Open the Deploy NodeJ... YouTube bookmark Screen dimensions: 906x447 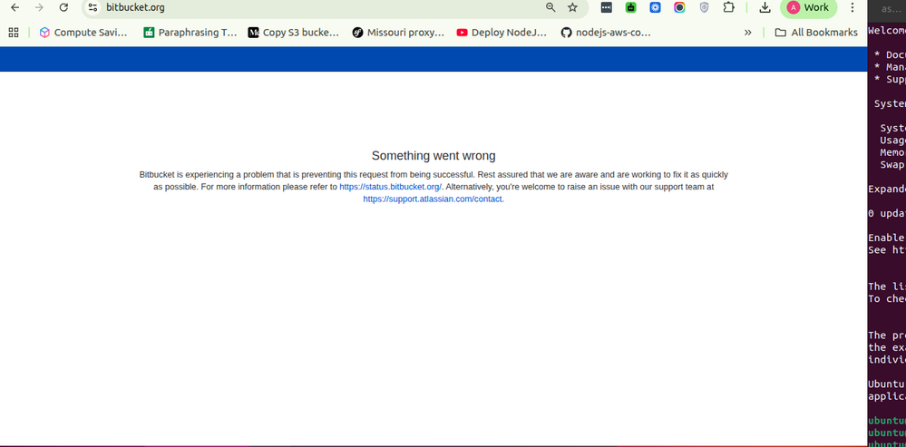(502, 33)
